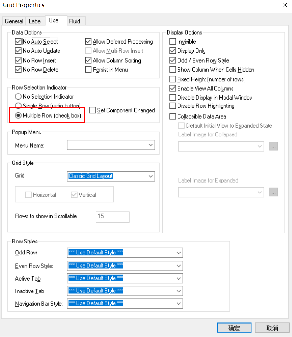Click the 确定 confirm button
292x337 pixels.
234,328
